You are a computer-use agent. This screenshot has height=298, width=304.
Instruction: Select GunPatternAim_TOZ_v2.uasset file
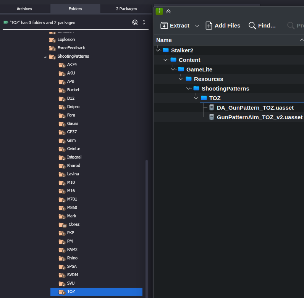260,117
